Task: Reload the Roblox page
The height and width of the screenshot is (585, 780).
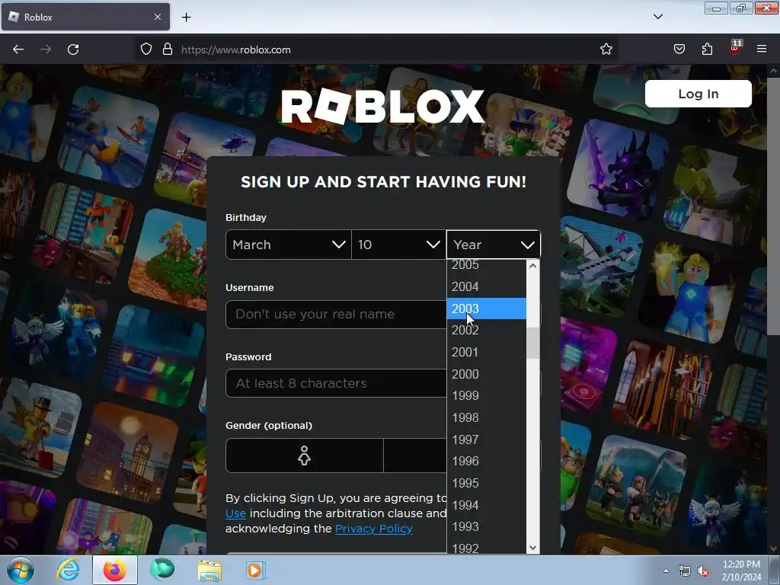Action: [73, 50]
